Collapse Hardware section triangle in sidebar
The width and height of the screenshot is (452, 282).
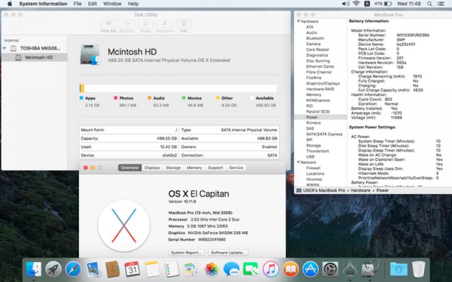(x=298, y=21)
